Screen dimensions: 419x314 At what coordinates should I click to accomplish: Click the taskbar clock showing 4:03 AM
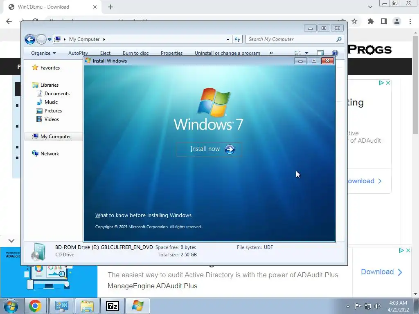point(398,306)
